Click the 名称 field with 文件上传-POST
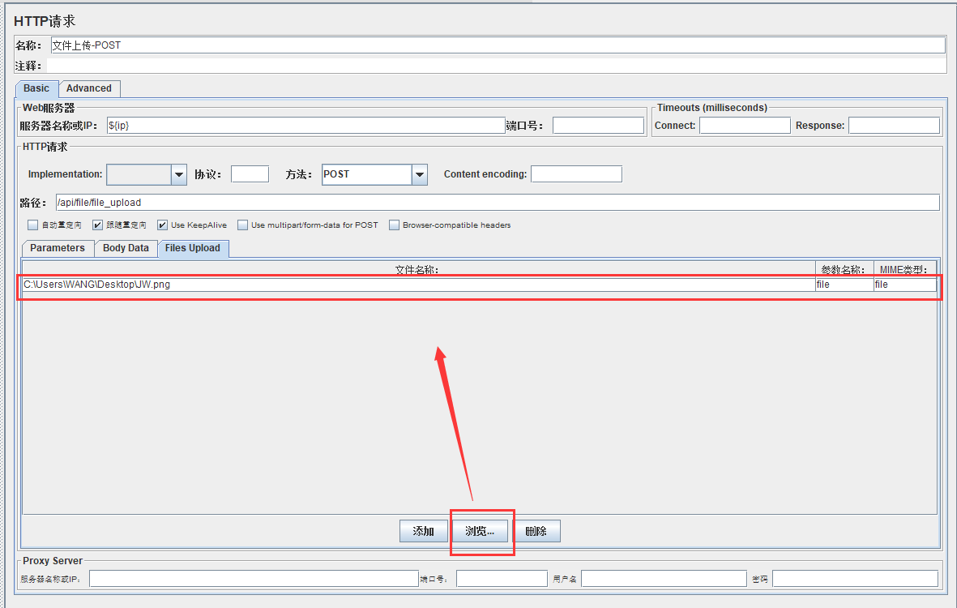 [497, 45]
